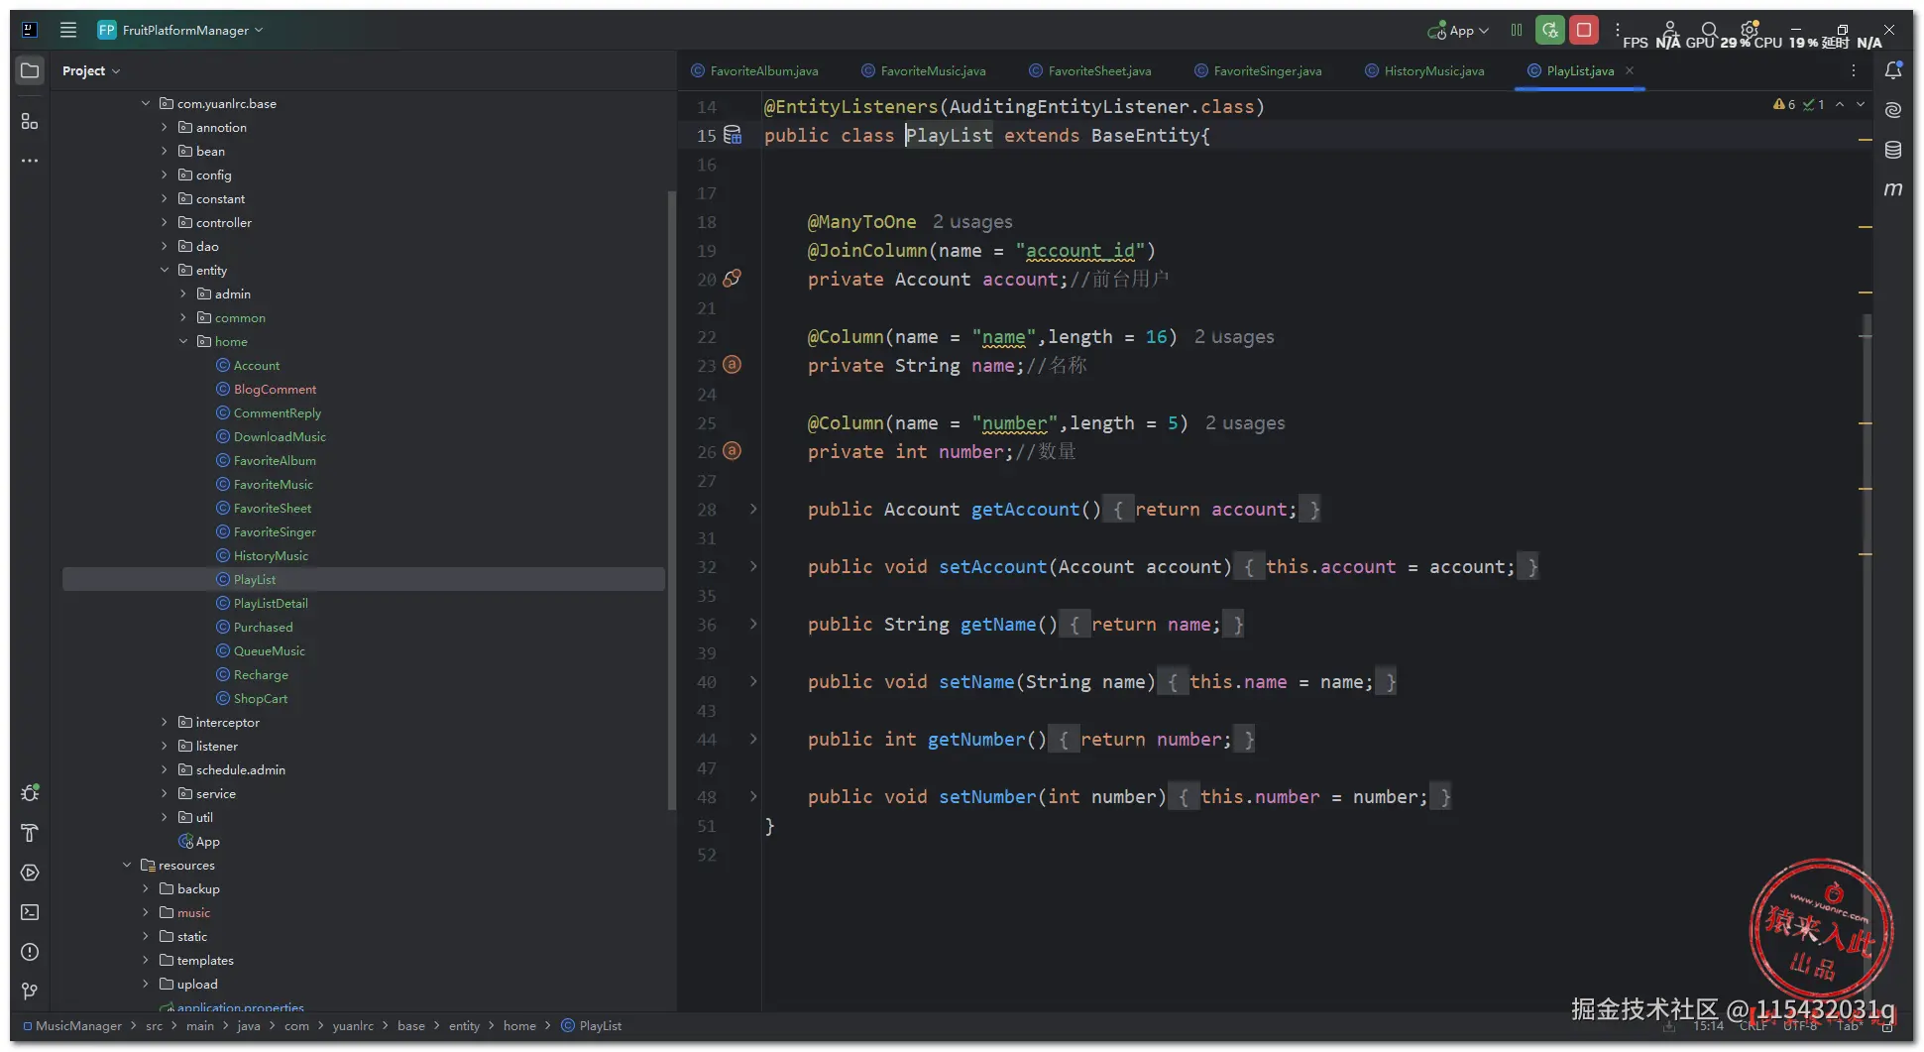Open the Build tool window (hammer)
1924x1052 pixels.
(x=30, y=833)
